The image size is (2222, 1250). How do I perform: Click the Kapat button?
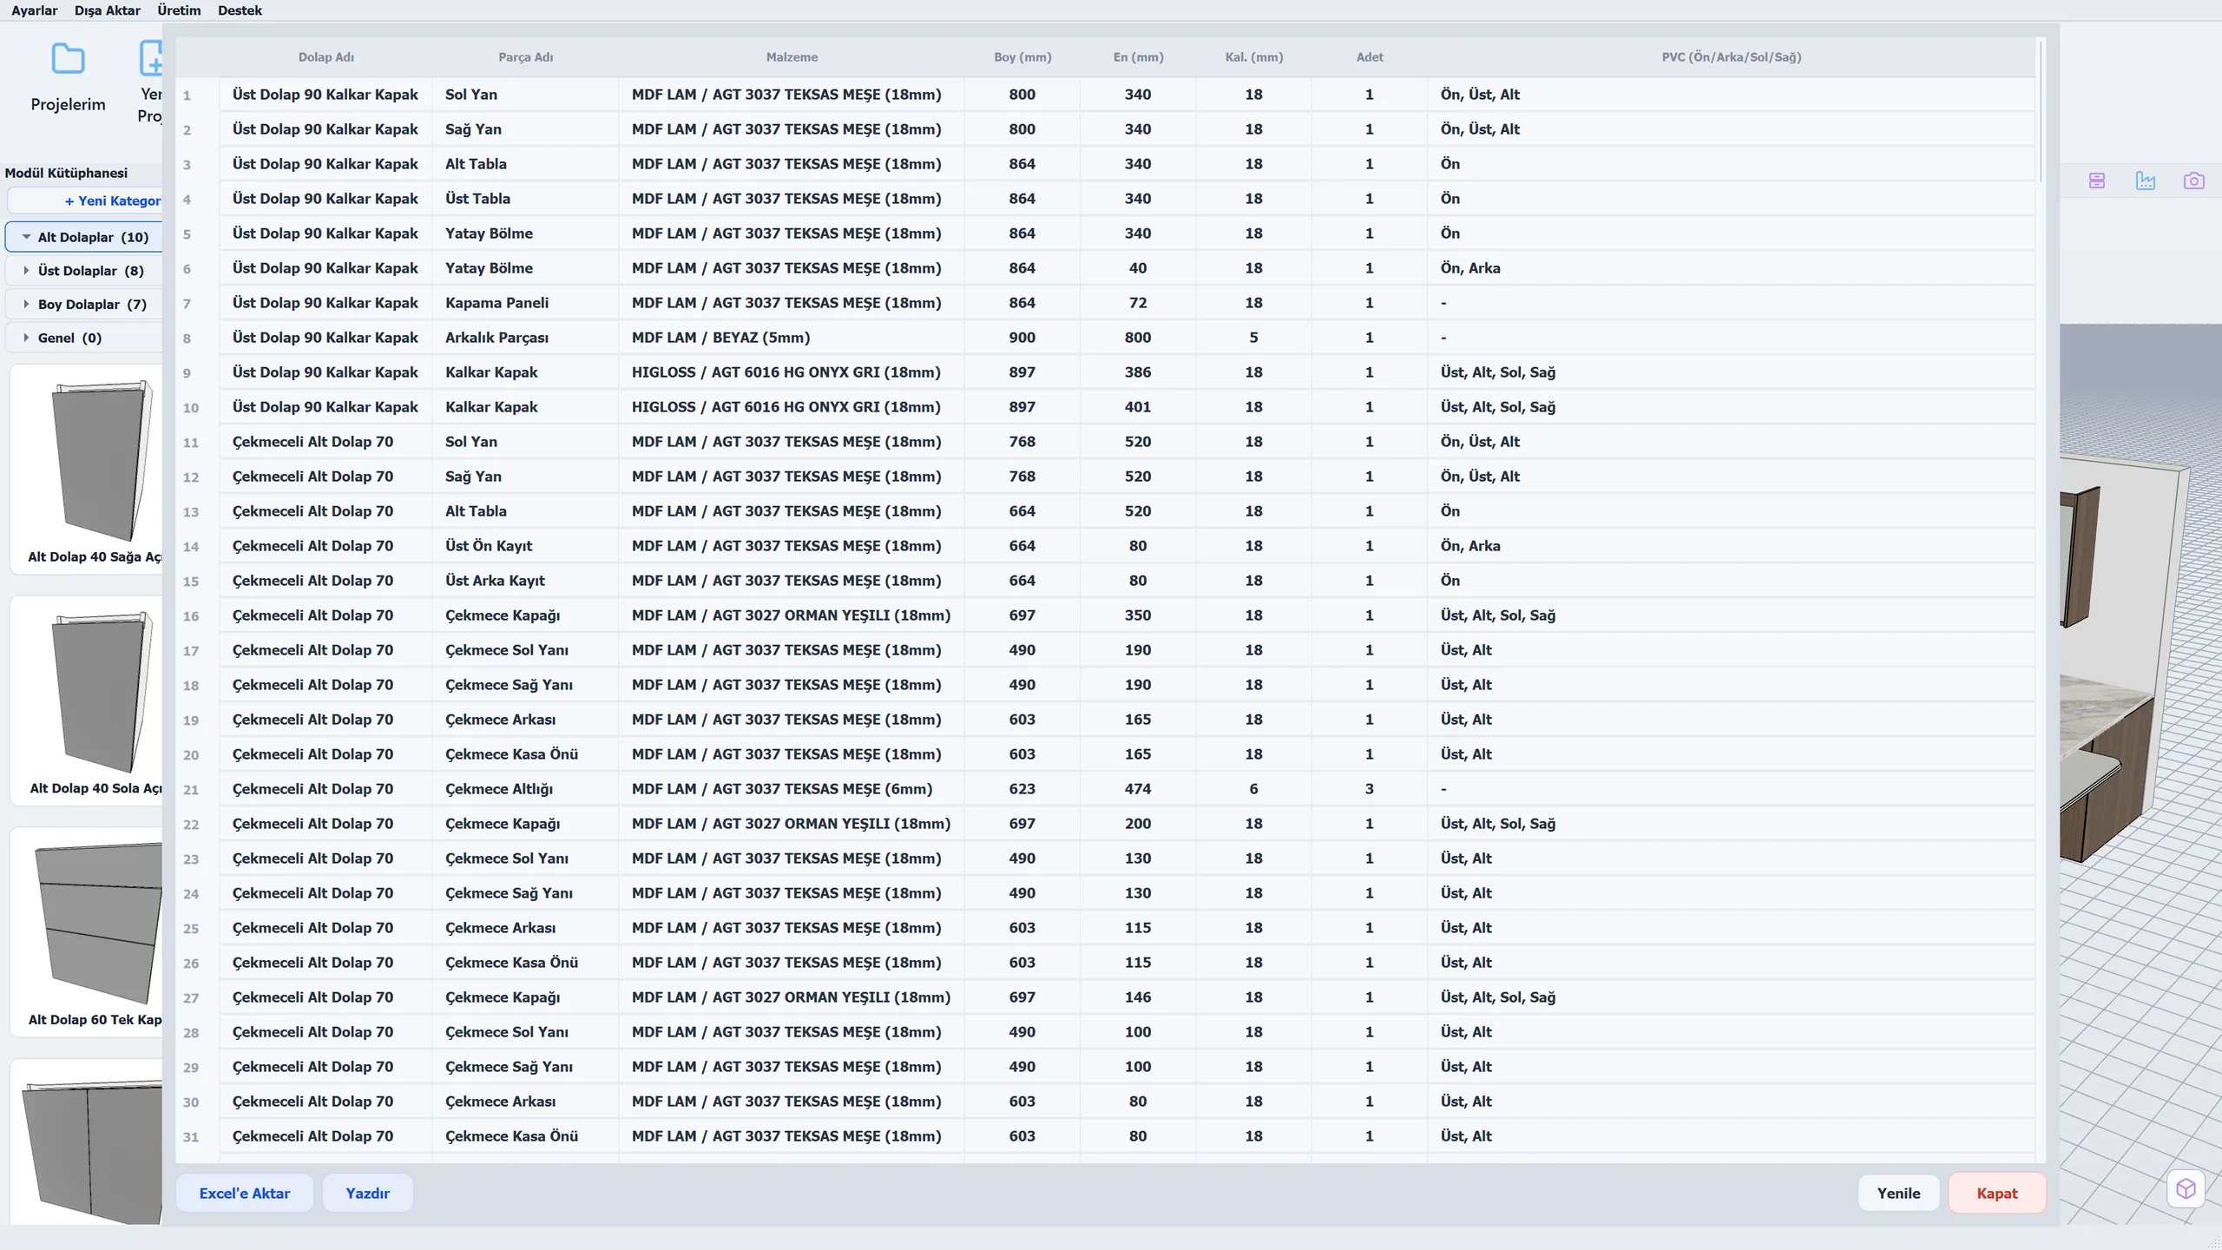pyautogui.click(x=1997, y=1194)
